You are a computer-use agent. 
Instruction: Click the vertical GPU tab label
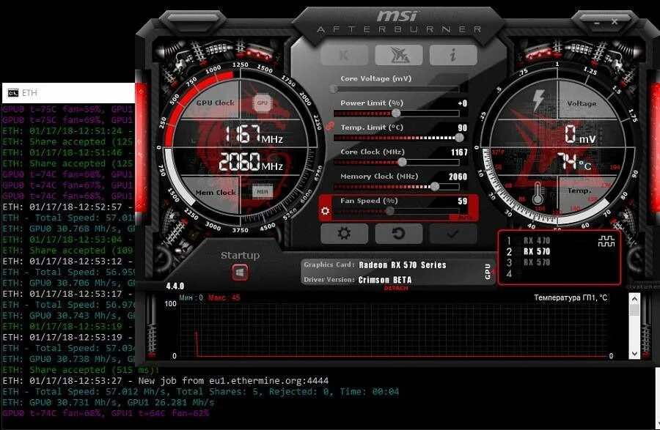[488, 272]
